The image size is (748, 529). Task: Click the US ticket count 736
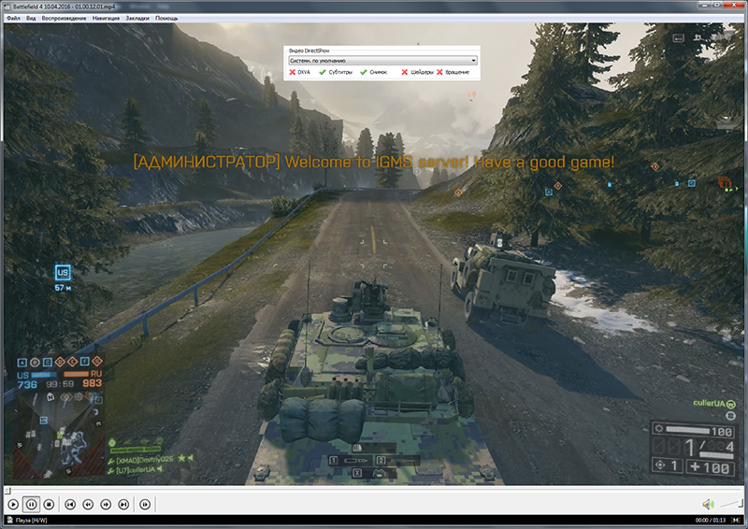(x=27, y=384)
